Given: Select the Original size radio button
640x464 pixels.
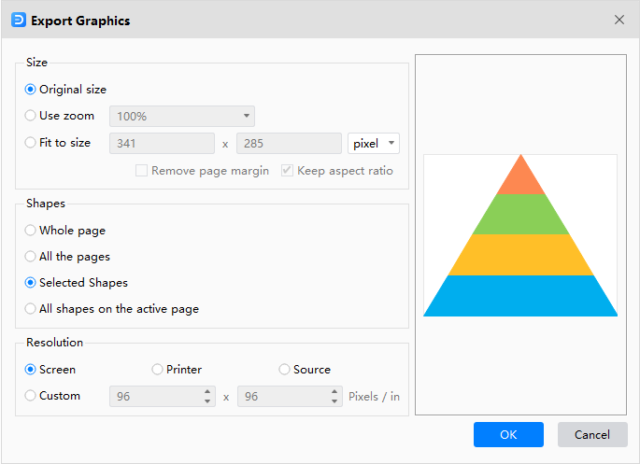Looking at the screenshot, I should [31, 90].
